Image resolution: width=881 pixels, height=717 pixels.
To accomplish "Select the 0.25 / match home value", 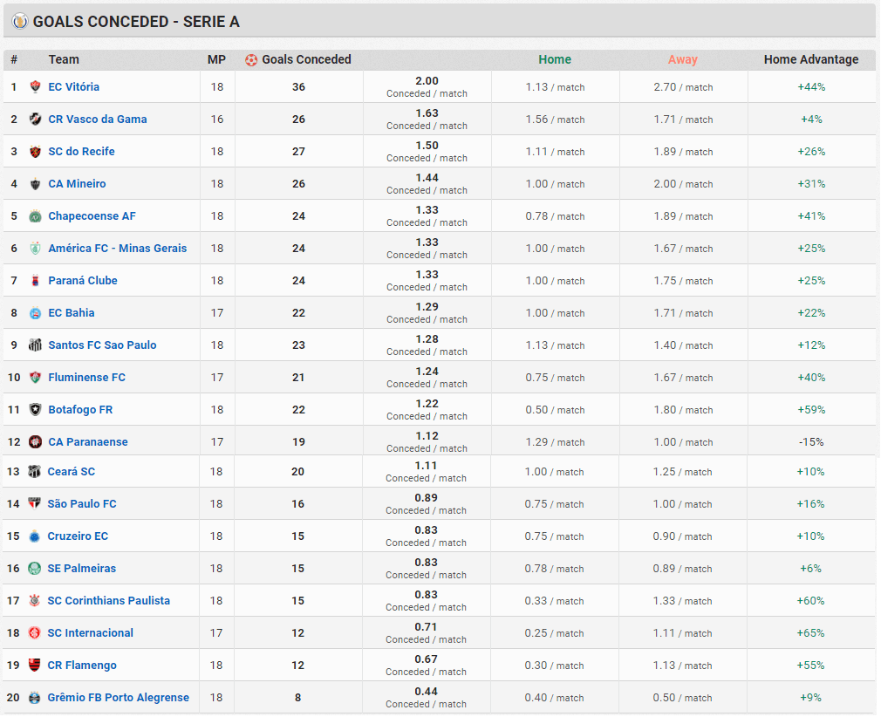I will point(554,633).
